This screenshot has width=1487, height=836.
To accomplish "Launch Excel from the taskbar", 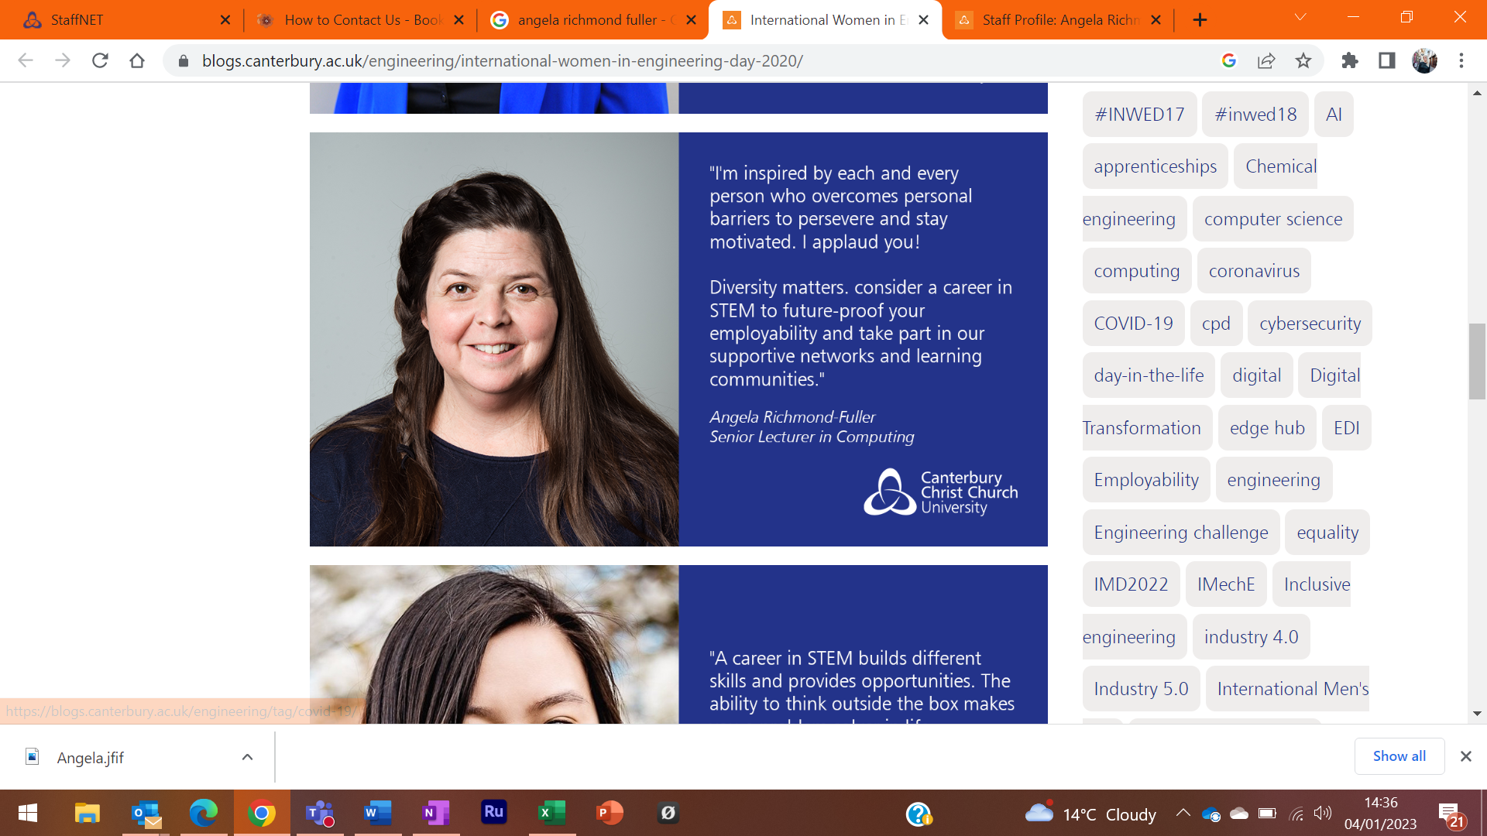I will tap(551, 813).
